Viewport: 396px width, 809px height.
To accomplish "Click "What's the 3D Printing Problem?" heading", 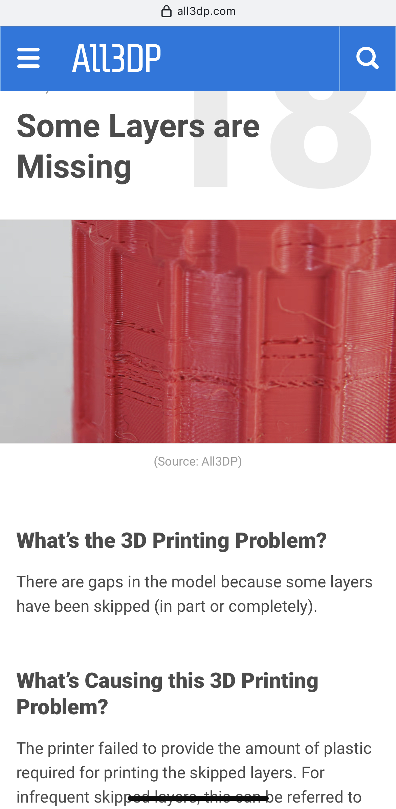I will tap(172, 540).
